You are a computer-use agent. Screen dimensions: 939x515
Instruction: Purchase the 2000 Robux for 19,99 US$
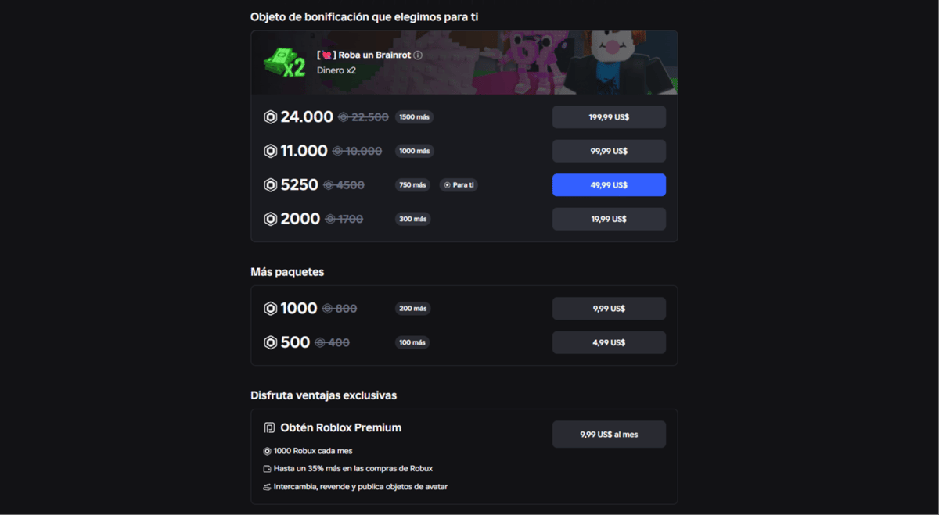[609, 219]
